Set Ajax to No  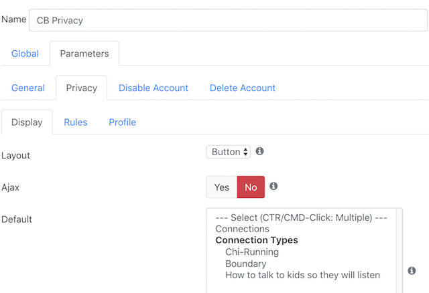251,187
